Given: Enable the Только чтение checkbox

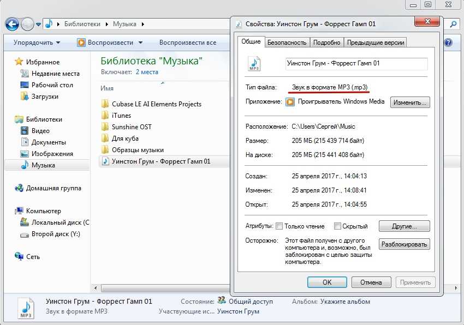Looking at the screenshot, I should pos(279,226).
